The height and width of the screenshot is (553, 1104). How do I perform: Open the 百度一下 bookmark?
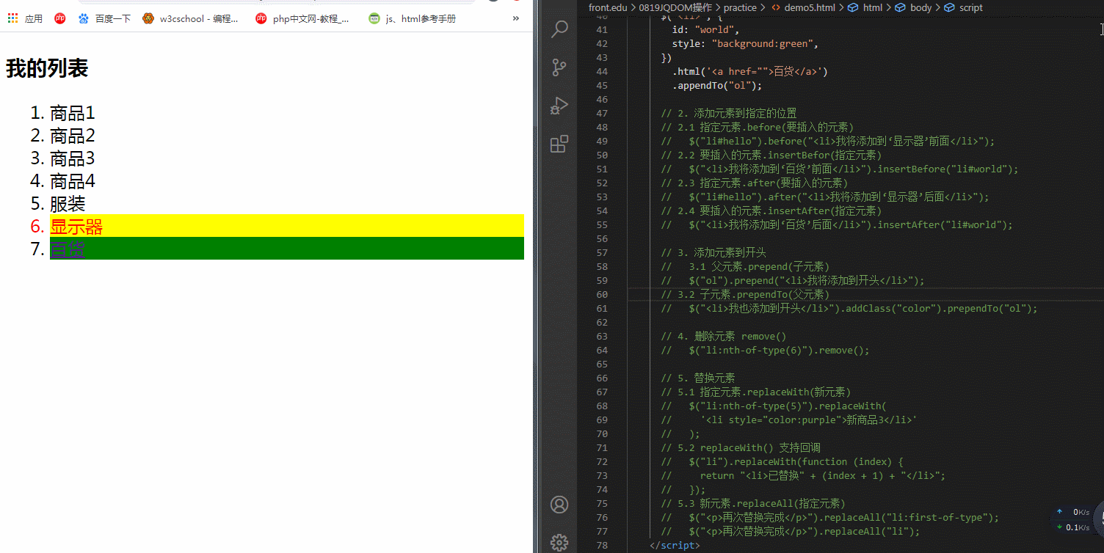point(104,18)
